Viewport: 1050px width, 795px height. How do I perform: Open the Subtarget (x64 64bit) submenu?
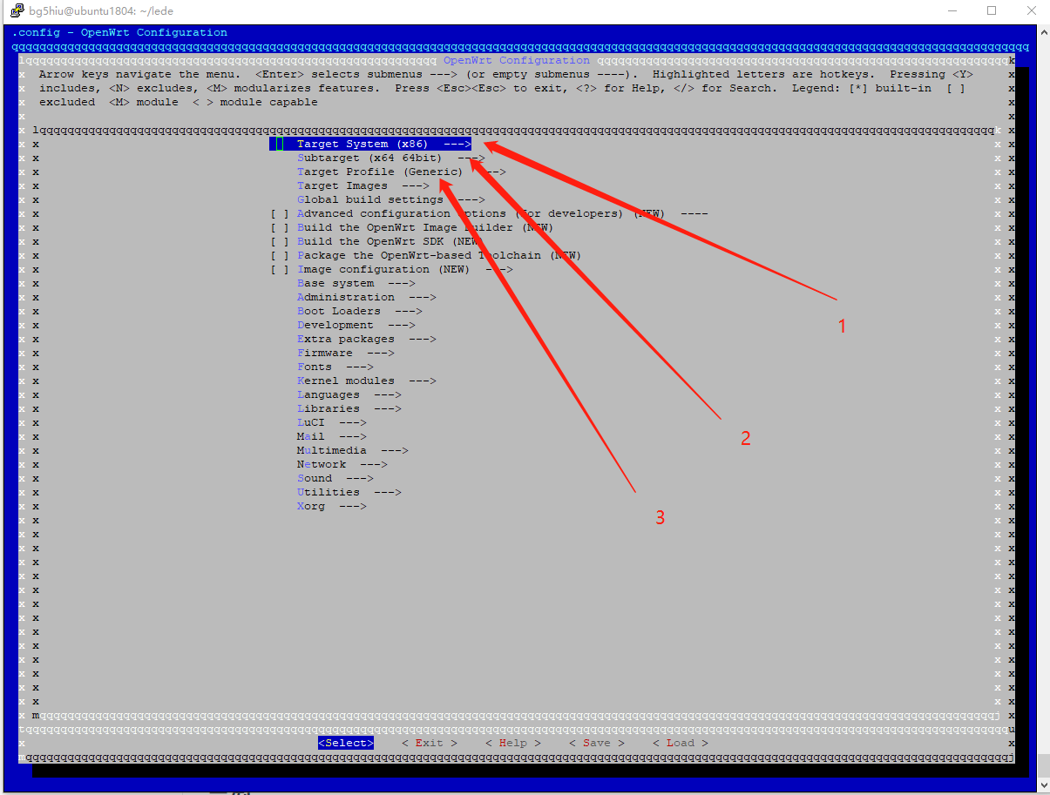coord(391,158)
